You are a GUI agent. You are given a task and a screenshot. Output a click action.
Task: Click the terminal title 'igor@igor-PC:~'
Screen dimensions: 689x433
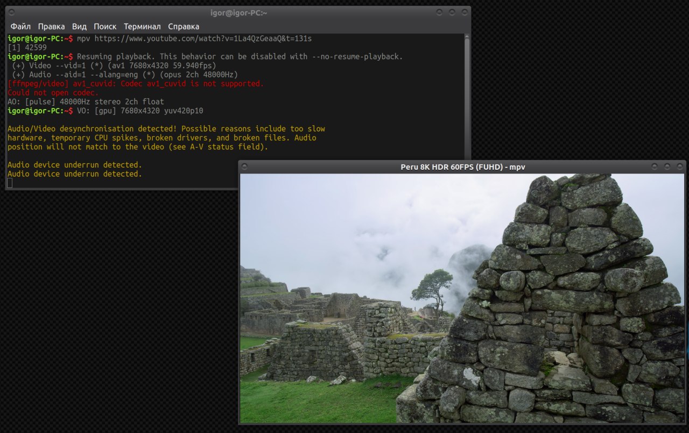pos(238,12)
